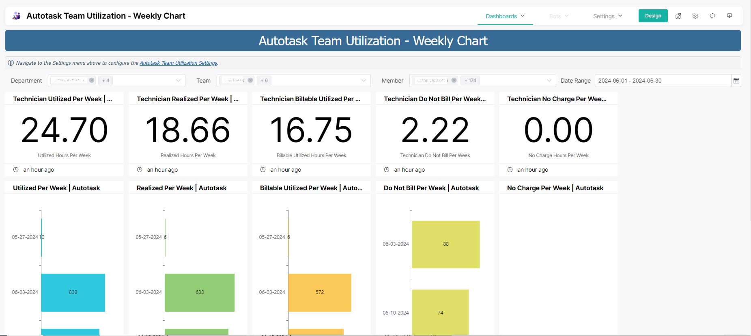Click the yellow 74 bar in Do Not Bill chart
Viewport: 751px width, 336px height.
tap(440, 312)
